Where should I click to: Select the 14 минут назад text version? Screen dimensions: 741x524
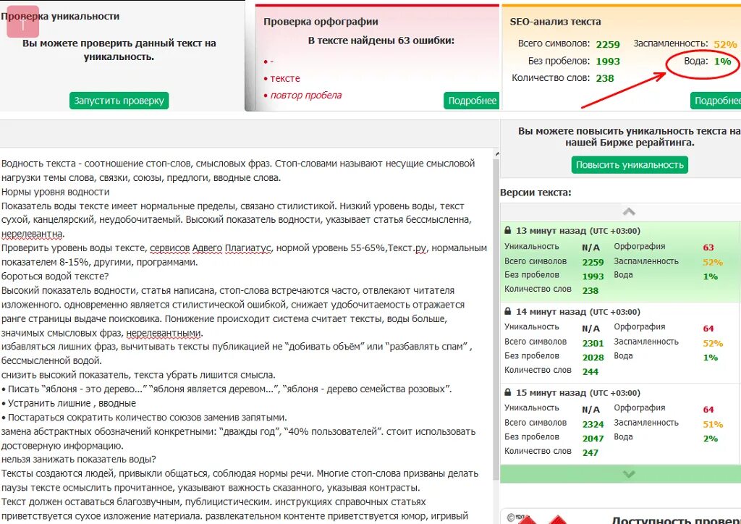[x=619, y=342]
